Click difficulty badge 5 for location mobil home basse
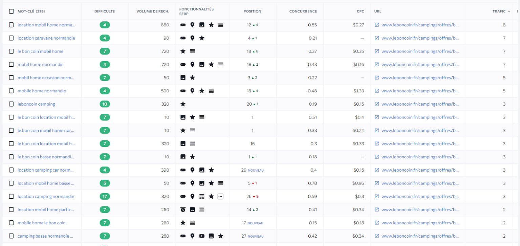 (105, 183)
